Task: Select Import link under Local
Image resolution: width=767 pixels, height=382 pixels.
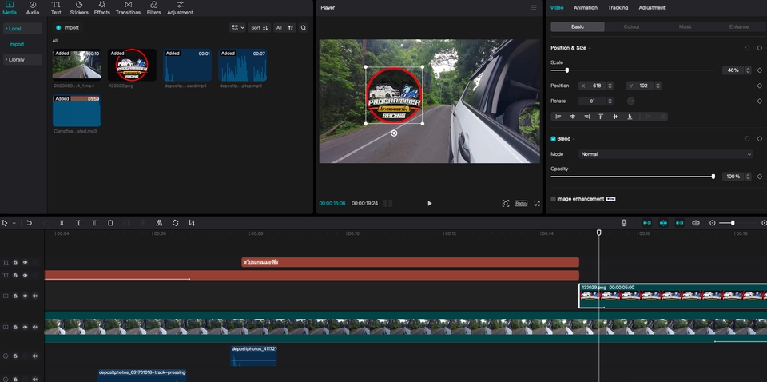Action: click(17, 44)
